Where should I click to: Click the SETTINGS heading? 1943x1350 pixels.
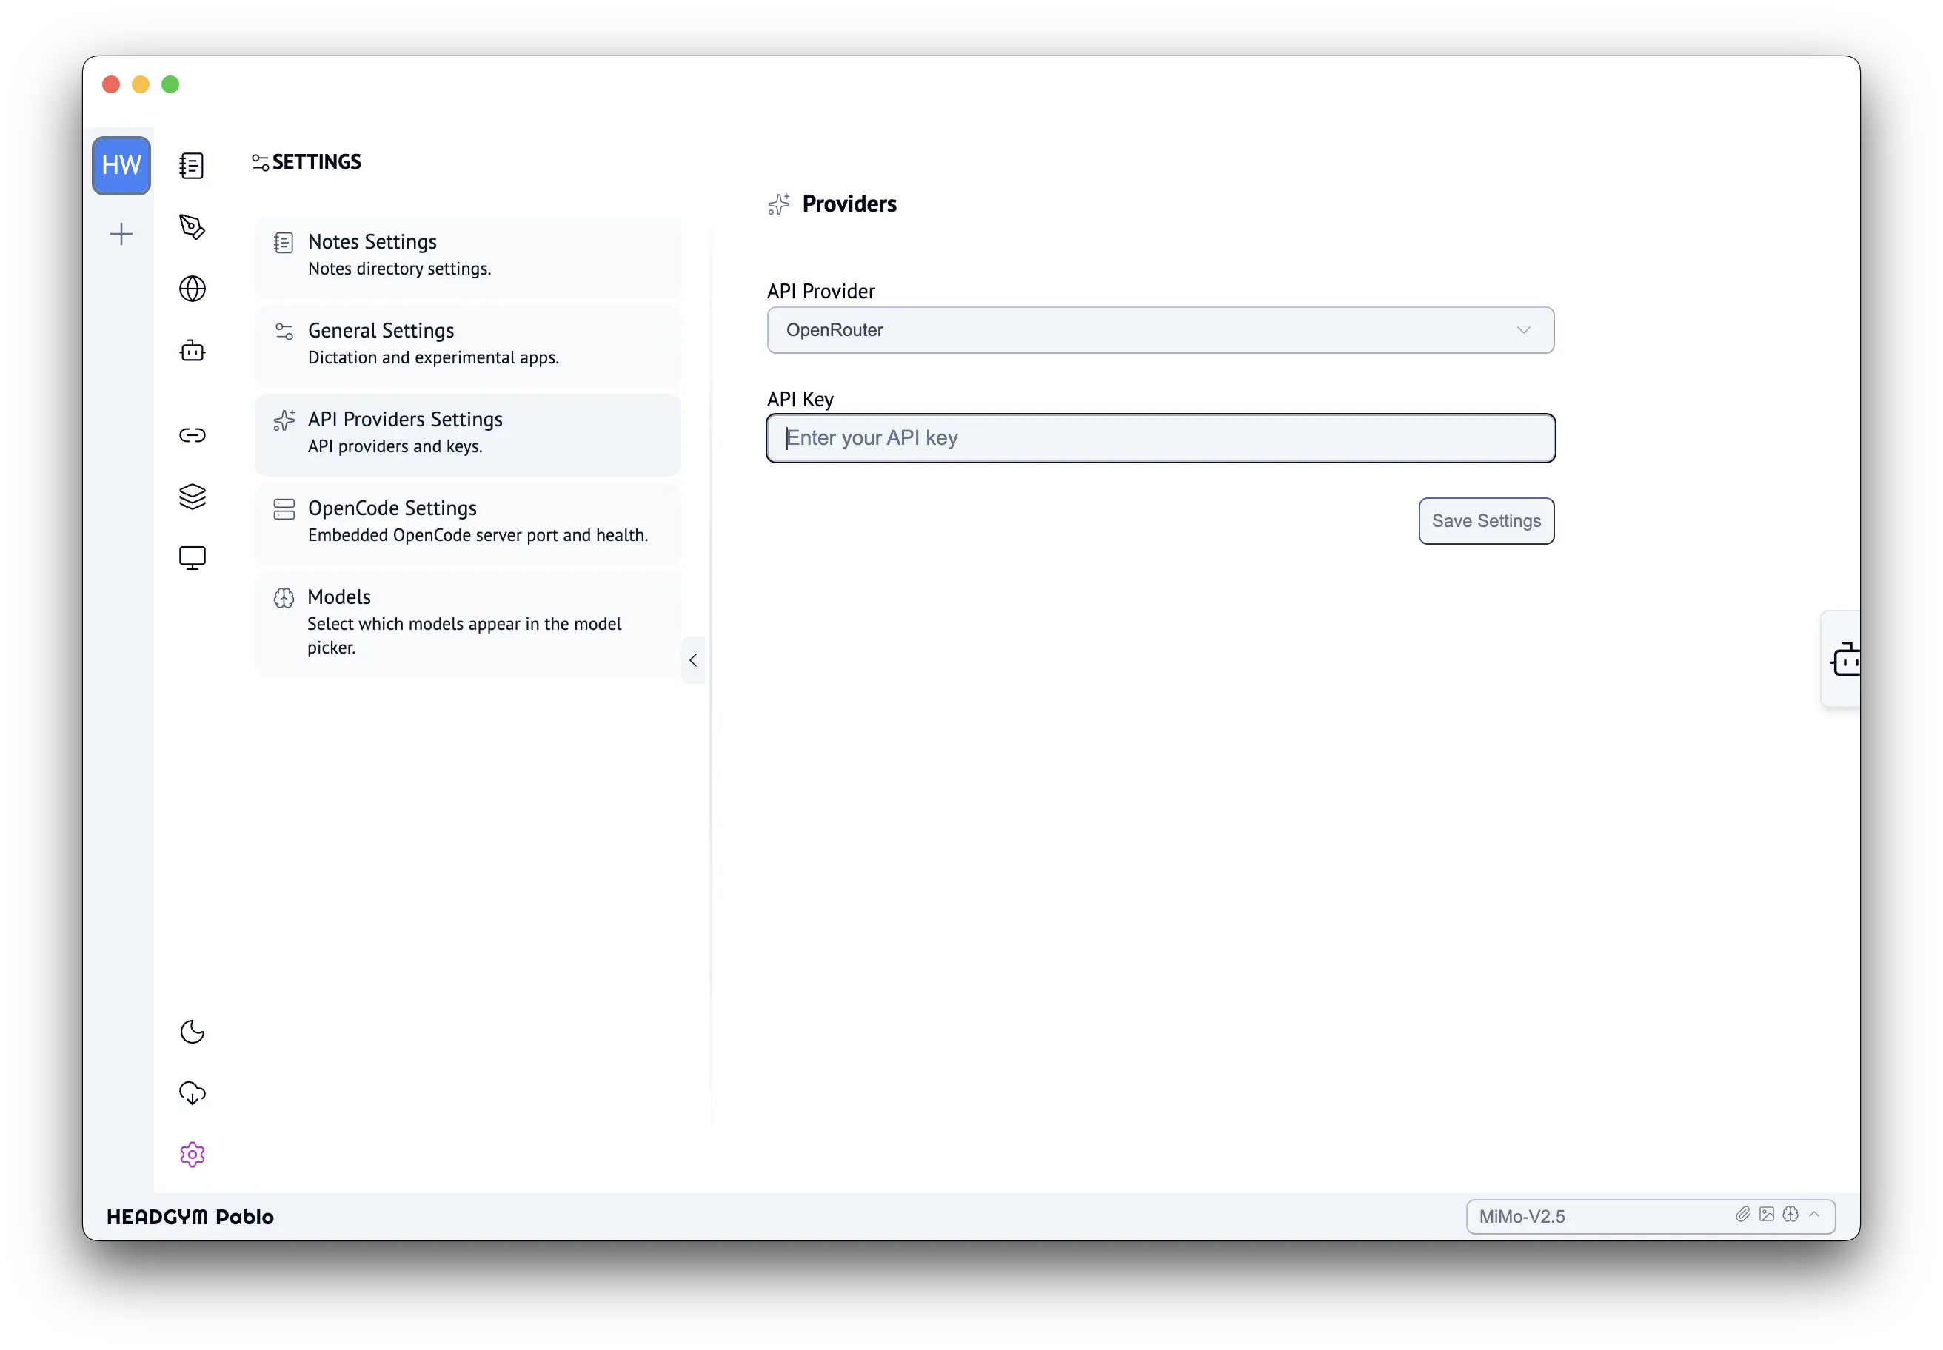[x=316, y=161]
